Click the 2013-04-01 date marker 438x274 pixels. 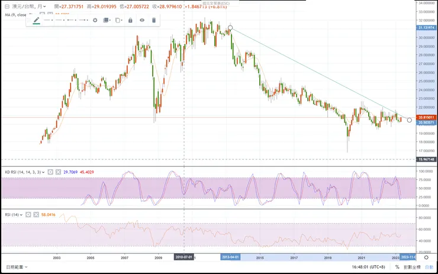(x=230, y=257)
